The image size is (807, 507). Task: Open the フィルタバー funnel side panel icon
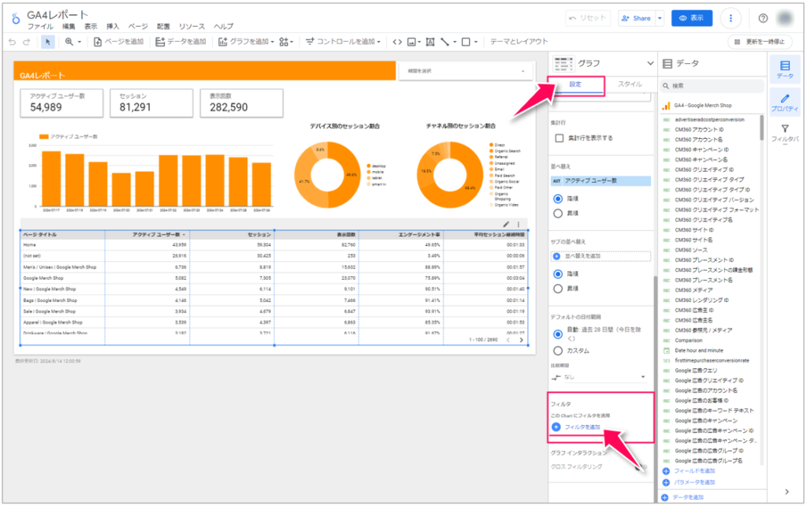tap(785, 132)
